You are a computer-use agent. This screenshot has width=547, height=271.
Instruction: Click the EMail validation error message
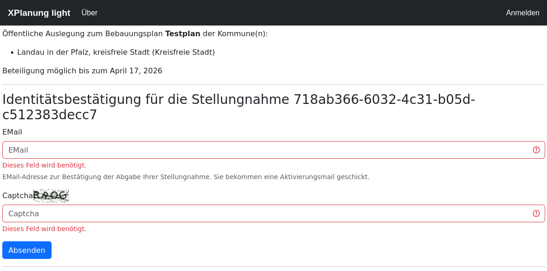pos(44,165)
